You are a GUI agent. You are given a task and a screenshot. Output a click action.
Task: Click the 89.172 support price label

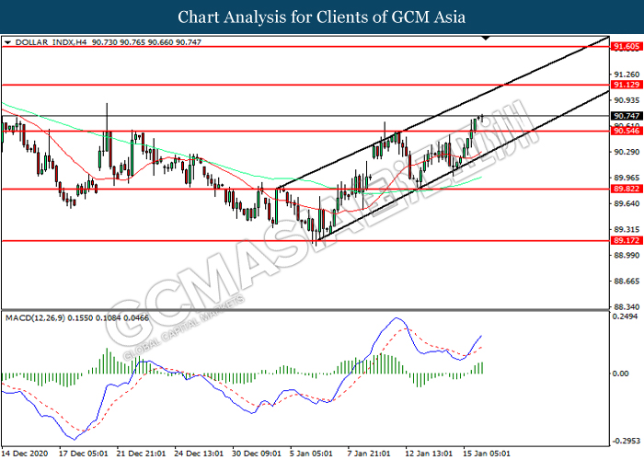[x=626, y=240]
